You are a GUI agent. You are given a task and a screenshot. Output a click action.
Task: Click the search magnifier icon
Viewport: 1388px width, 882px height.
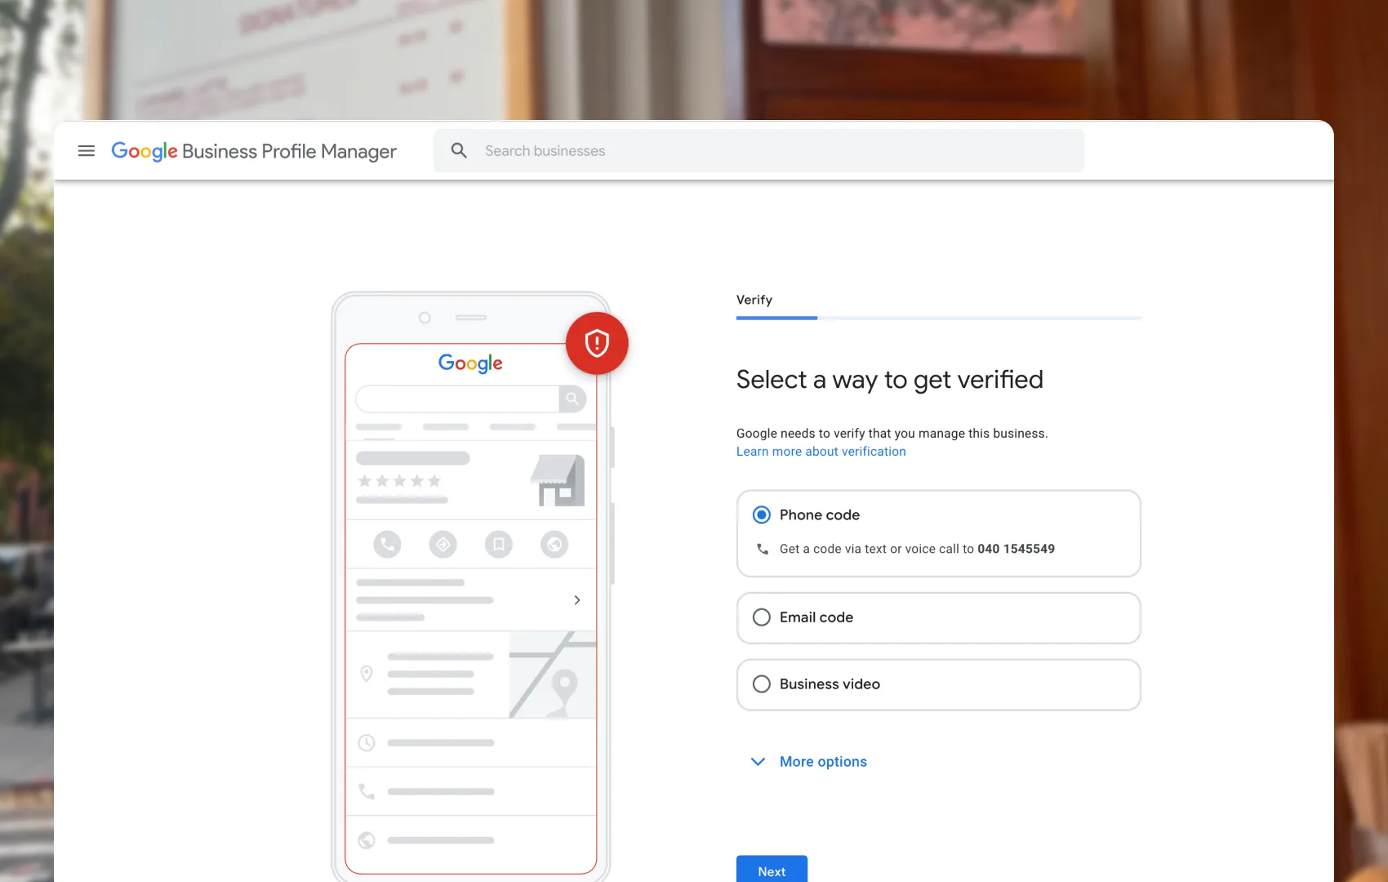(x=459, y=151)
